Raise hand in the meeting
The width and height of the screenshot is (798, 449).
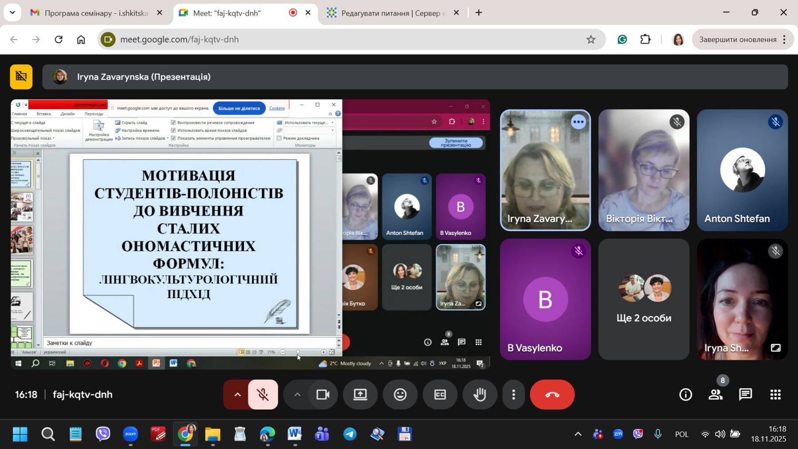coord(480,394)
